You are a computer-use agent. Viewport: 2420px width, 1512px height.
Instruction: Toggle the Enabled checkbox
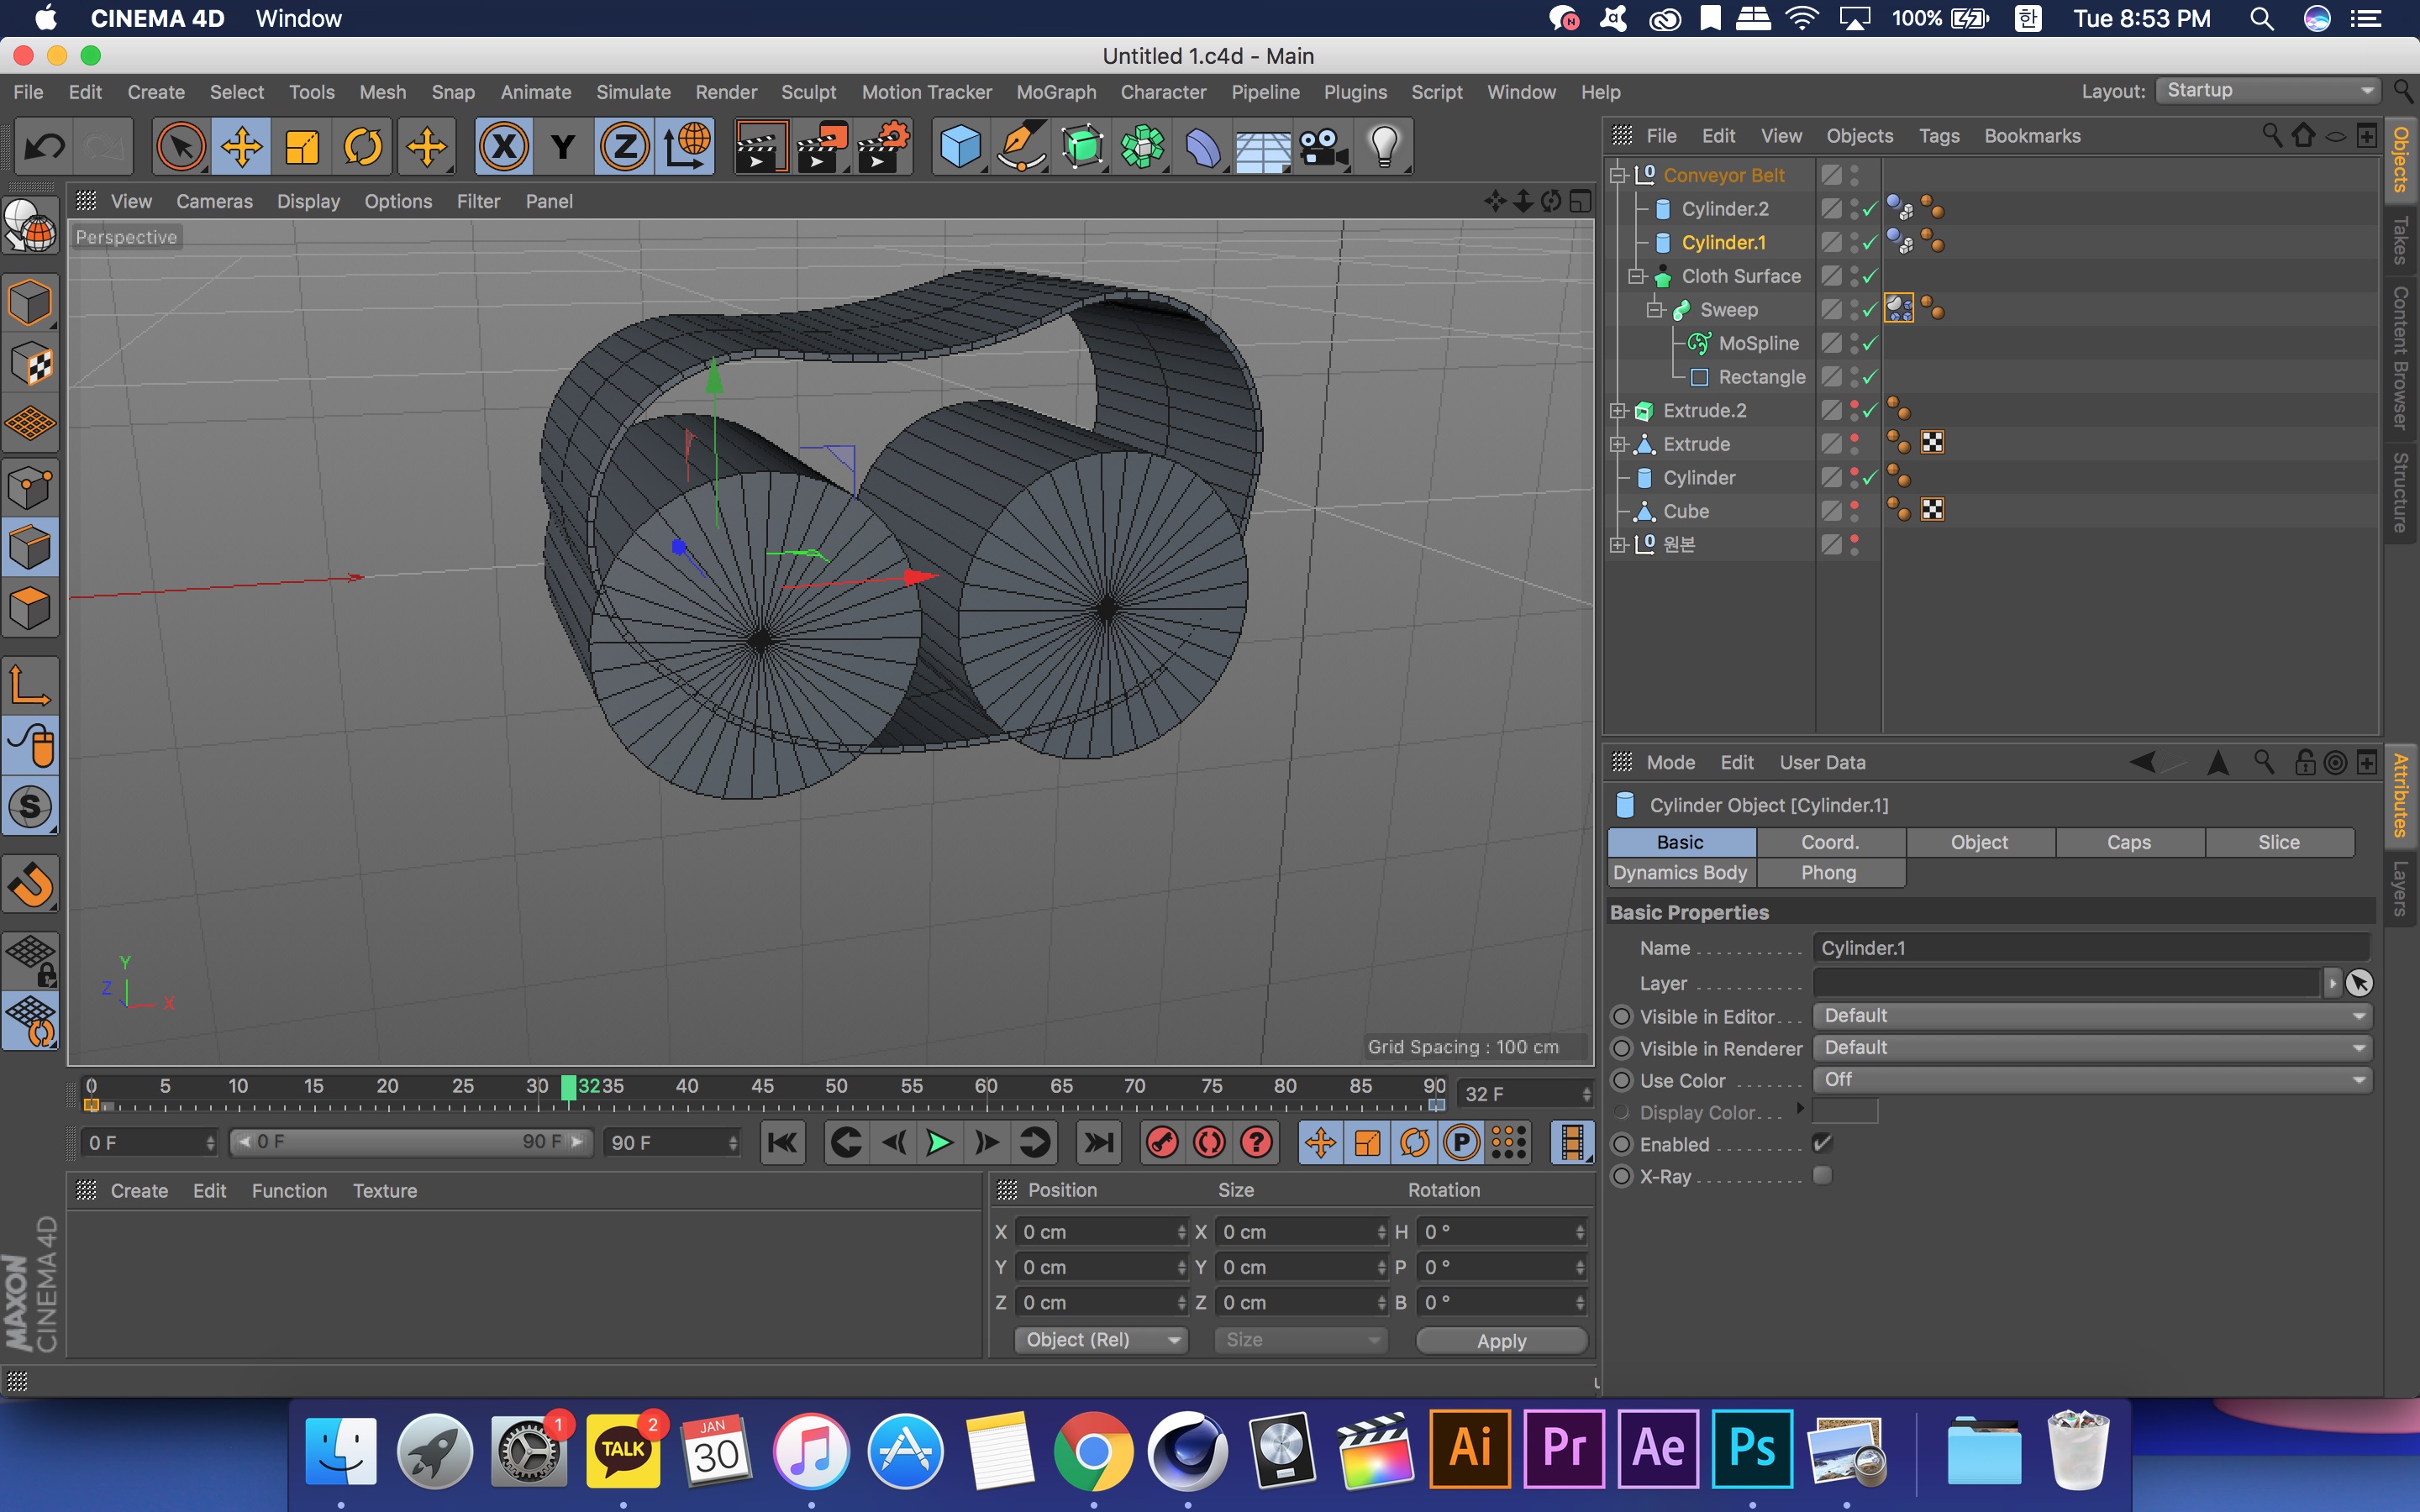1822,1143
